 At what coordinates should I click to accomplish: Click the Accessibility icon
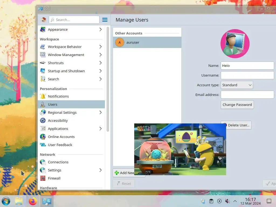(x=43, y=120)
